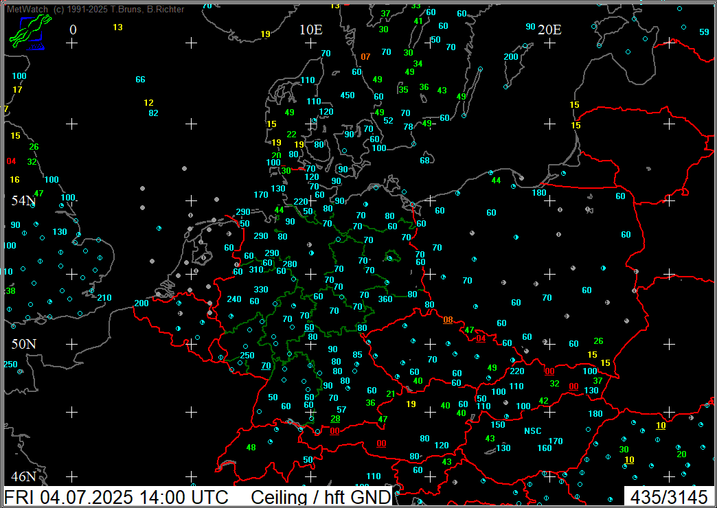Select the ceiling value 160 in Hungary

click(x=545, y=448)
